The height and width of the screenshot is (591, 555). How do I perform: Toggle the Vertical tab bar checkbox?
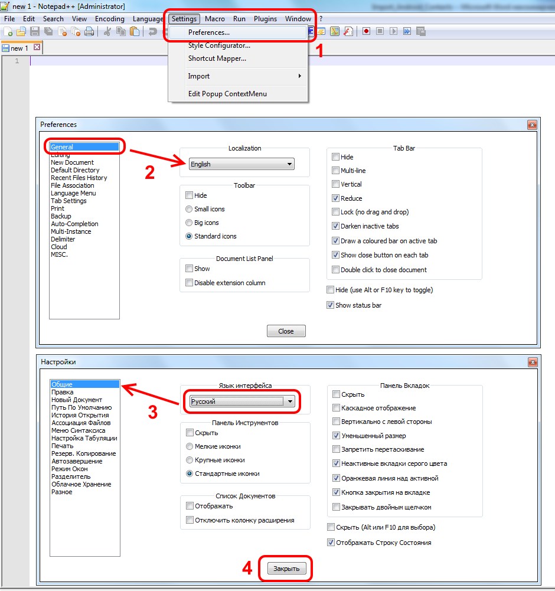click(x=335, y=184)
